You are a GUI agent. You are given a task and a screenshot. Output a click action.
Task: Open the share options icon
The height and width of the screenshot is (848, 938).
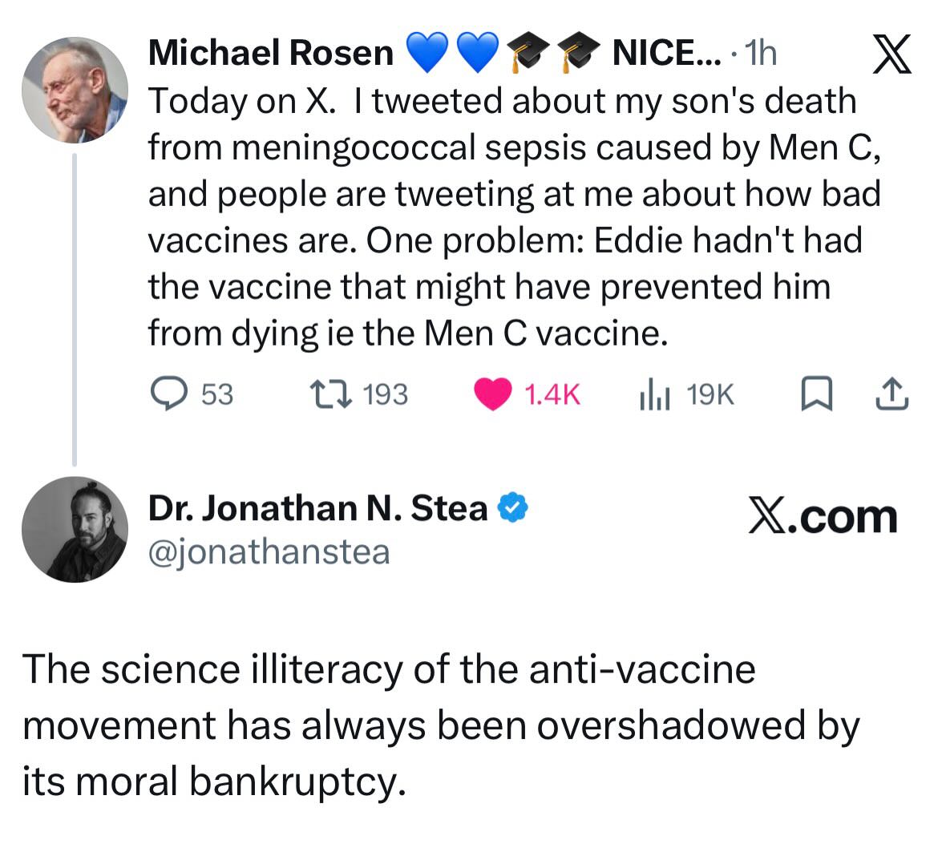tap(893, 393)
